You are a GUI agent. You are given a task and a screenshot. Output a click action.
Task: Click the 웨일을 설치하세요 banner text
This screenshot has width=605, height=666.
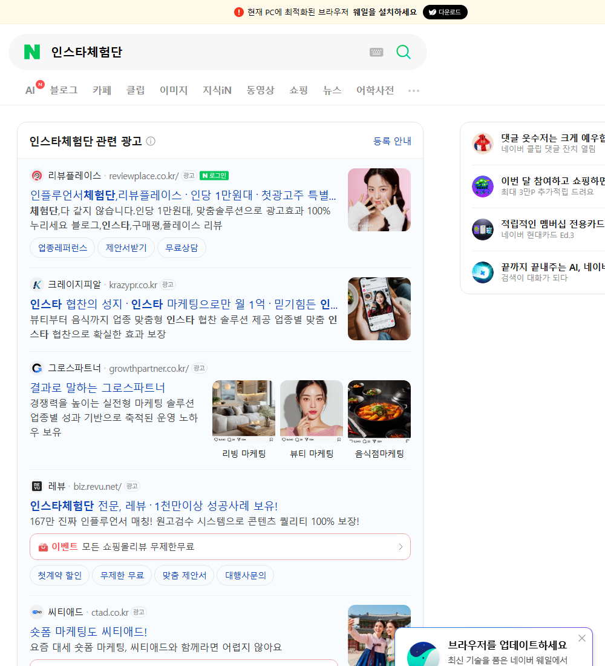point(385,12)
